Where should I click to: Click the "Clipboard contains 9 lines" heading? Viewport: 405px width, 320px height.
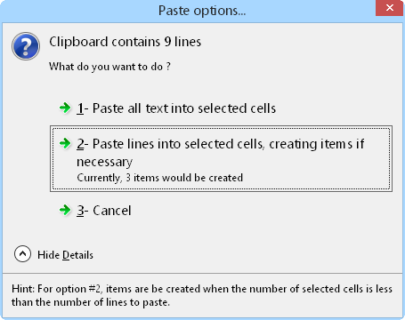[126, 42]
